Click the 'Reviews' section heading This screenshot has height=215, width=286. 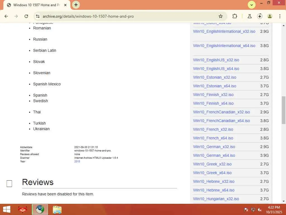pyautogui.click(x=38, y=182)
